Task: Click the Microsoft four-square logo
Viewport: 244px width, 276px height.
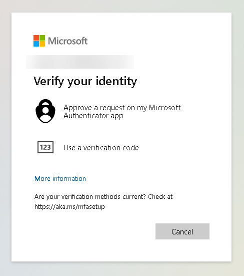Action: [x=39, y=41]
